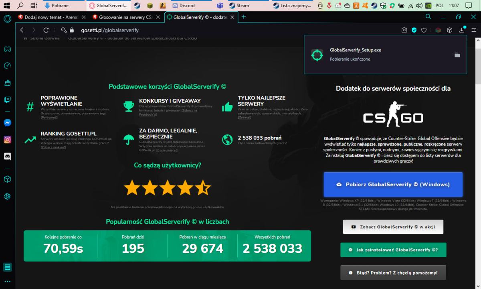The height and width of the screenshot is (289, 481).
Task: Click Zobacz GlobalServerify w akcji
Action: 393,227
